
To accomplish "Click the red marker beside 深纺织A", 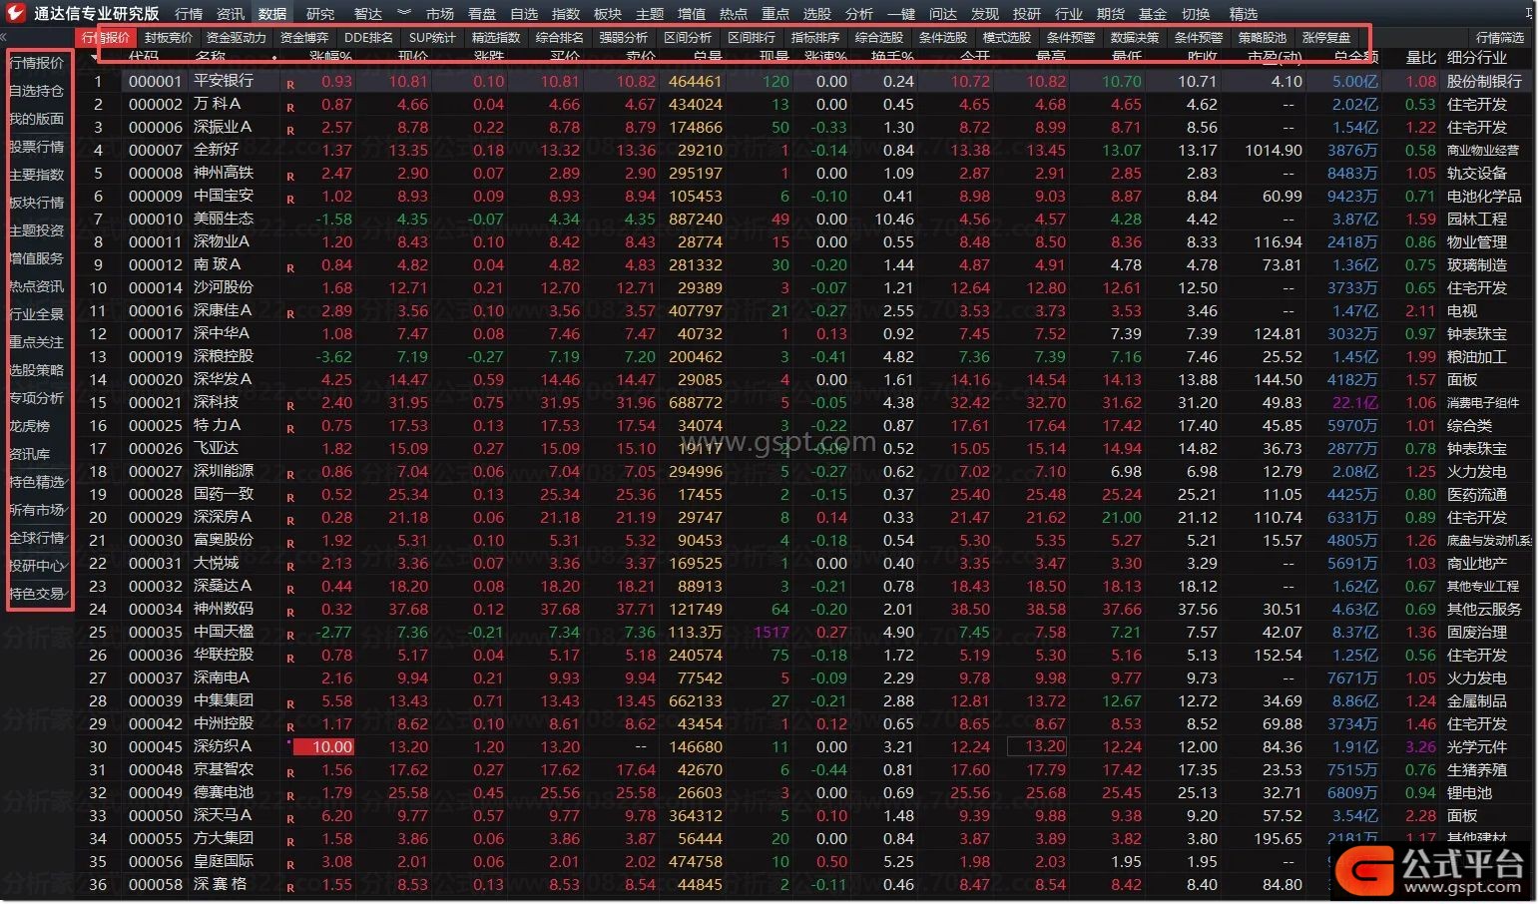I will point(289,744).
